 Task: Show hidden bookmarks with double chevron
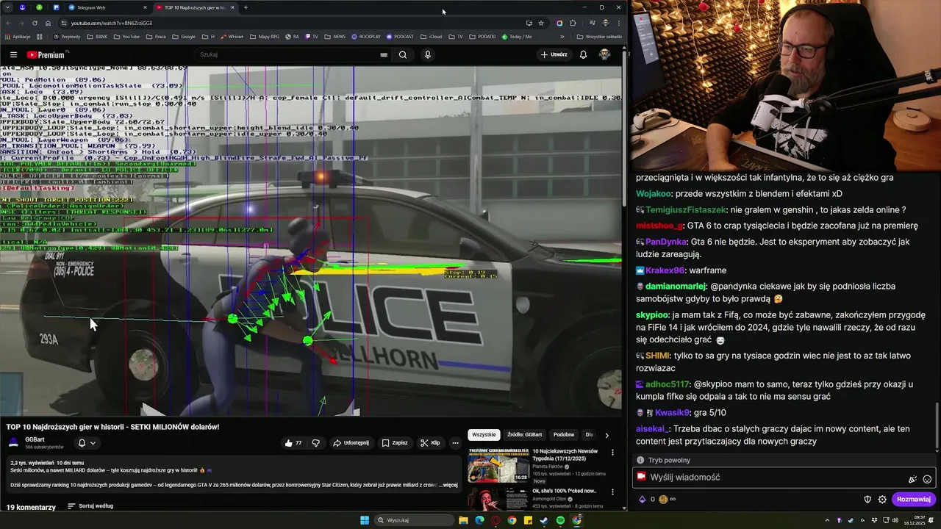[x=562, y=36]
